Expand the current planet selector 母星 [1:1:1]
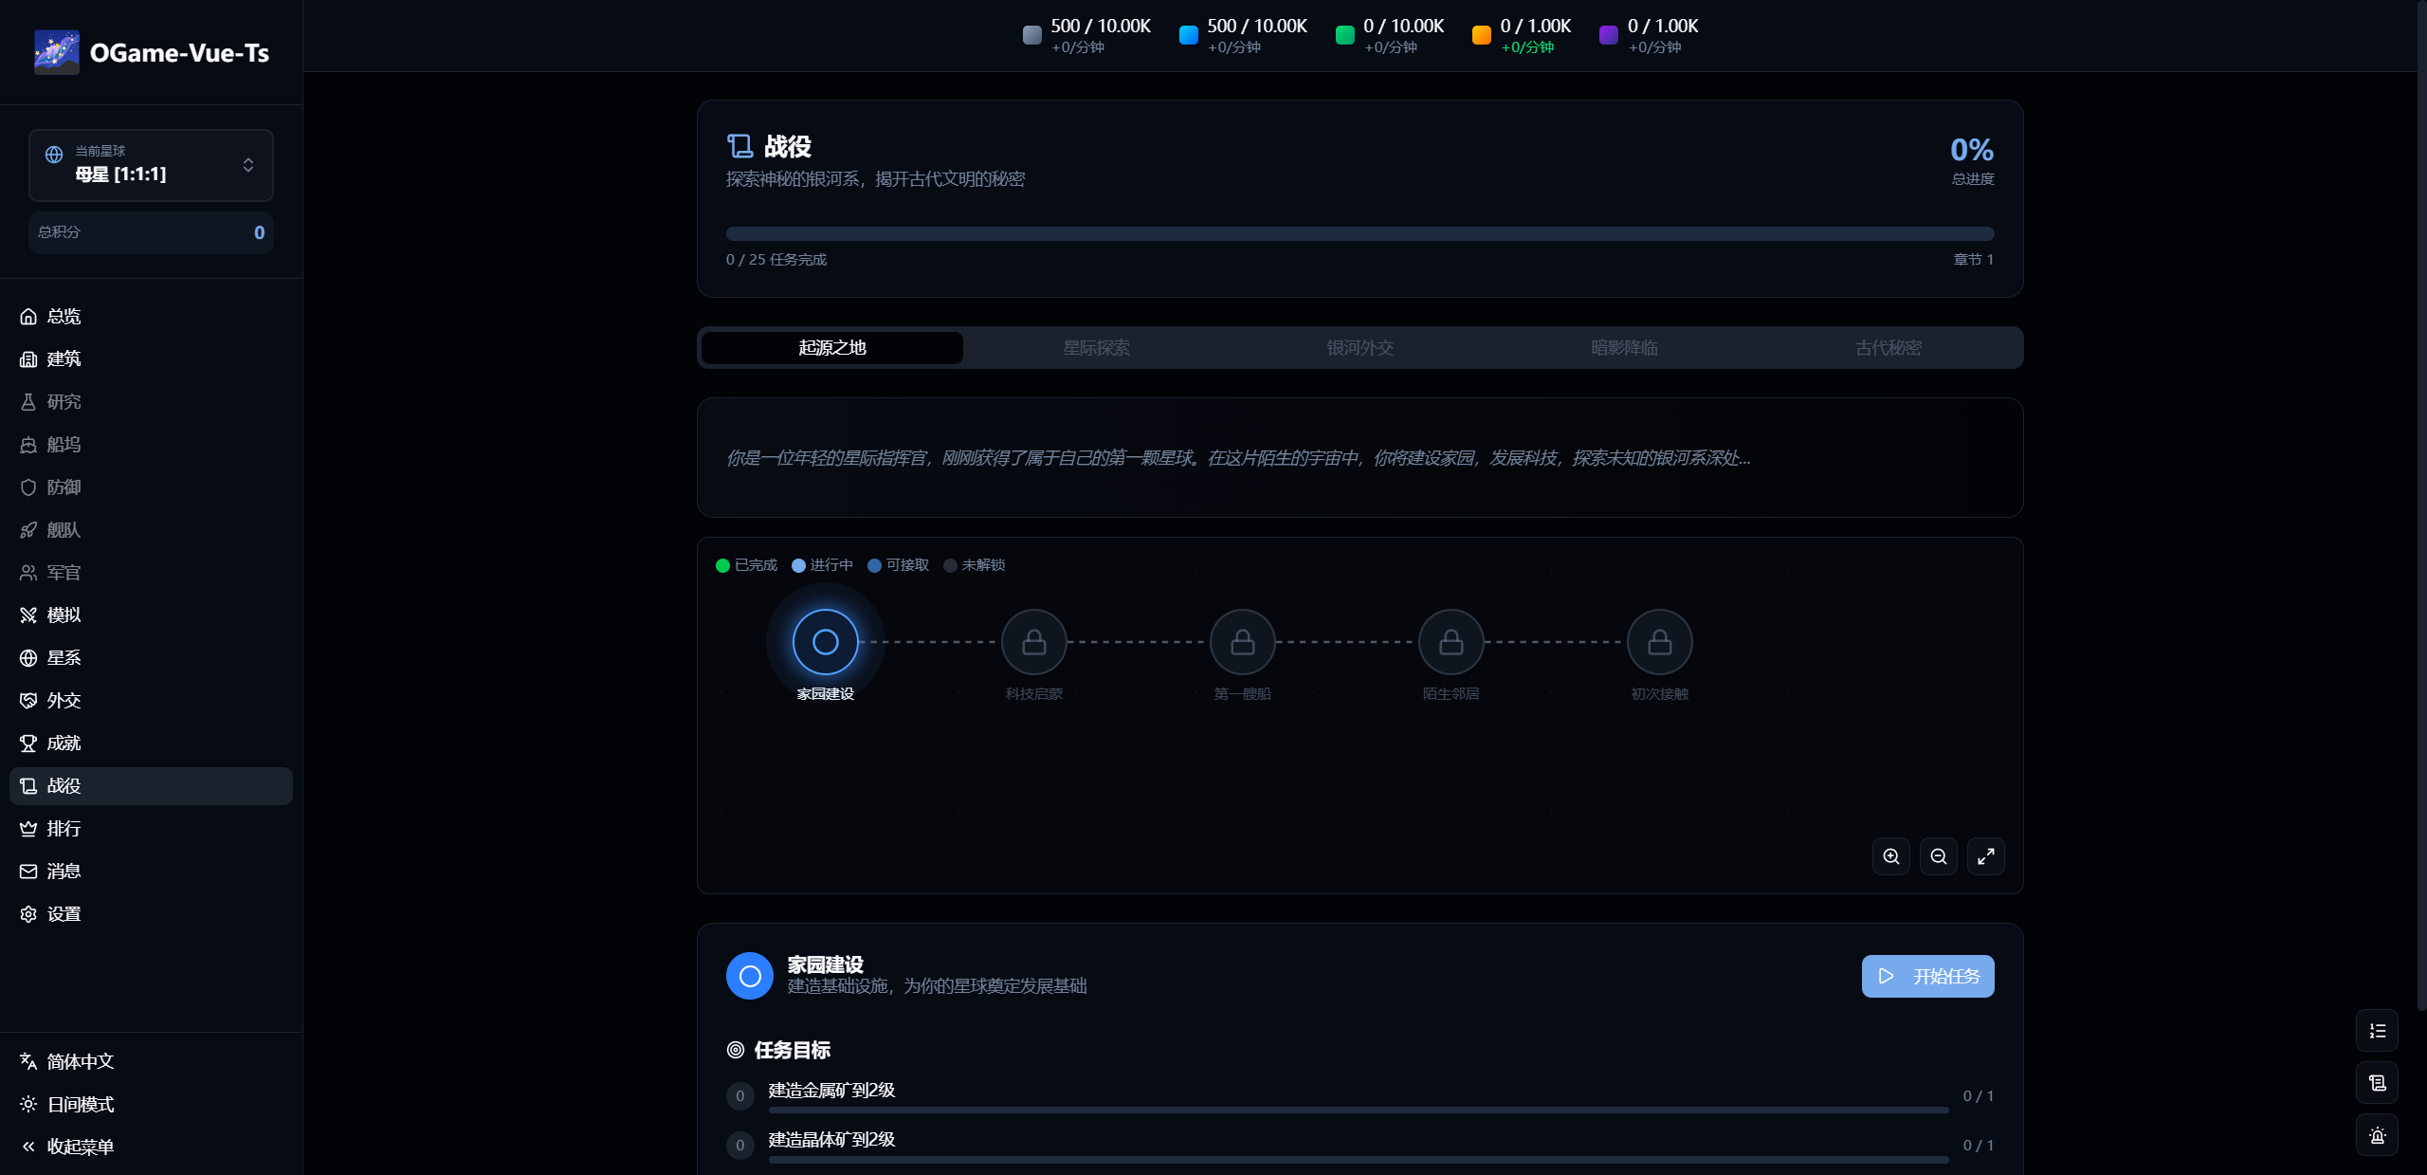The height and width of the screenshot is (1175, 2427). [x=151, y=164]
